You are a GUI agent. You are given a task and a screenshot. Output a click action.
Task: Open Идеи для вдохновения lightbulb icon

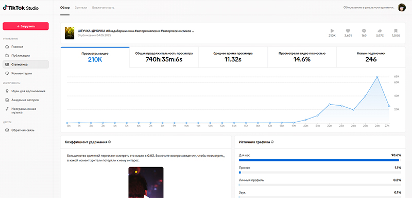[7, 91]
